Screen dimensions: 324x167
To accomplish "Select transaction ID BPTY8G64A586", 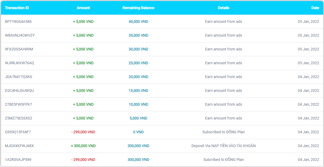I will point(18,22).
